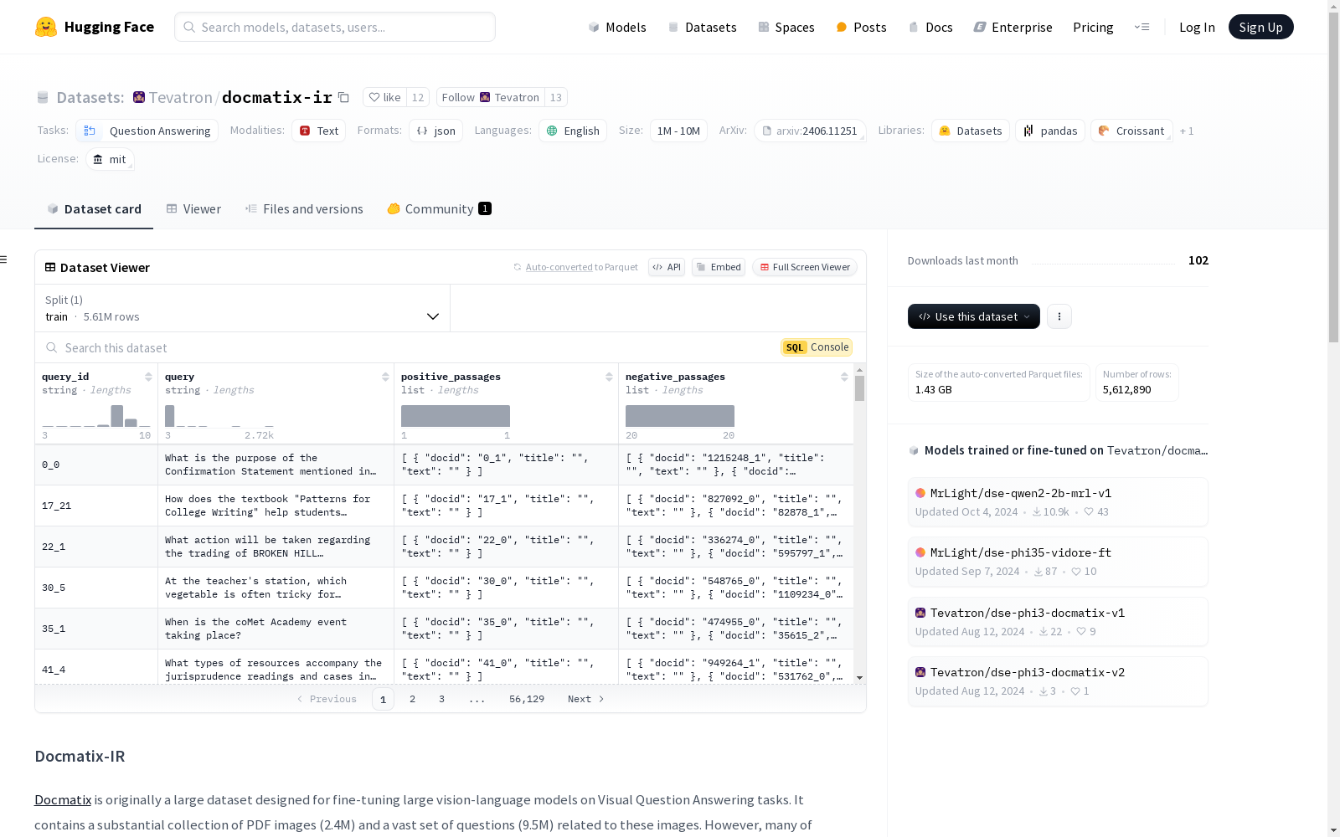Select the pandas library tag
The width and height of the screenshot is (1340, 837).
tap(1050, 131)
